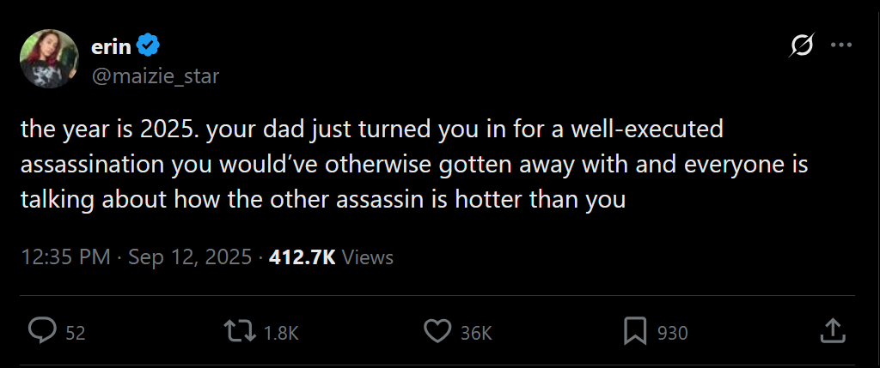Click the word Views beside the count
This screenshot has width=880, height=368.
coord(368,256)
